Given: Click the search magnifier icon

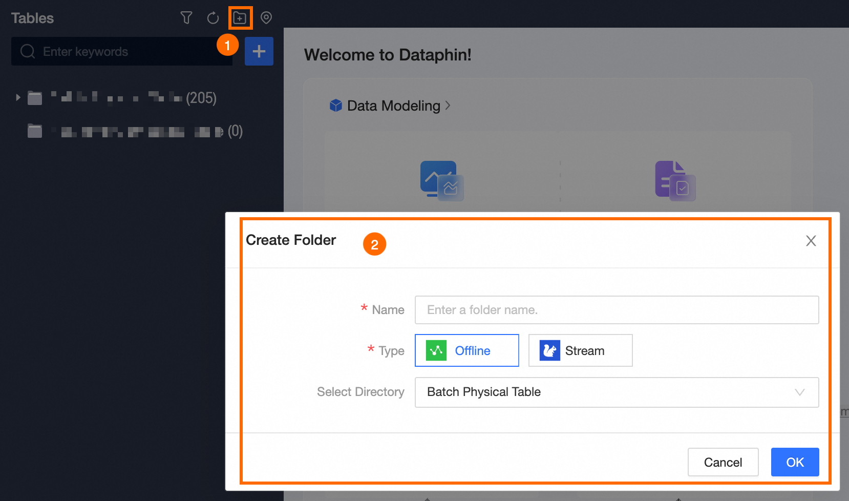Looking at the screenshot, I should pyautogui.click(x=28, y=51).
